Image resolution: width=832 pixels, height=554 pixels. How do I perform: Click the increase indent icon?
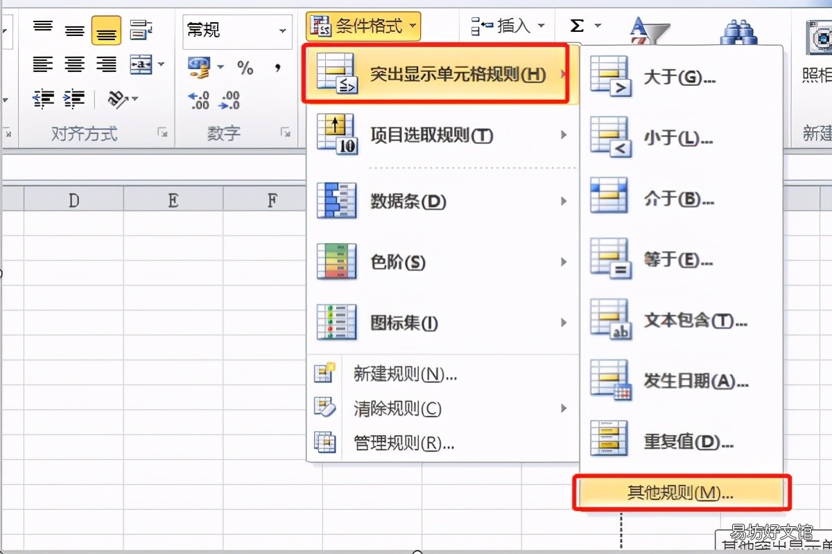(75, 99)
